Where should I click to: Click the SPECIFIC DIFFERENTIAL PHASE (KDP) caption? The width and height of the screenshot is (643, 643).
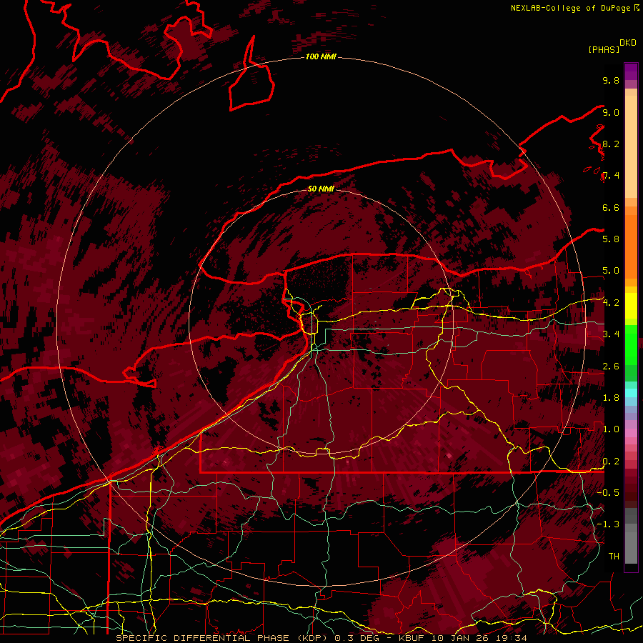(x=223, y=638)
